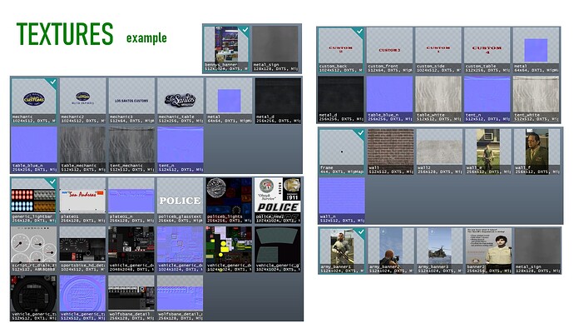Select the army_banner1 soldier texture
The width and height of the screenshot is (574, 323).
click(x=342, y=251)
